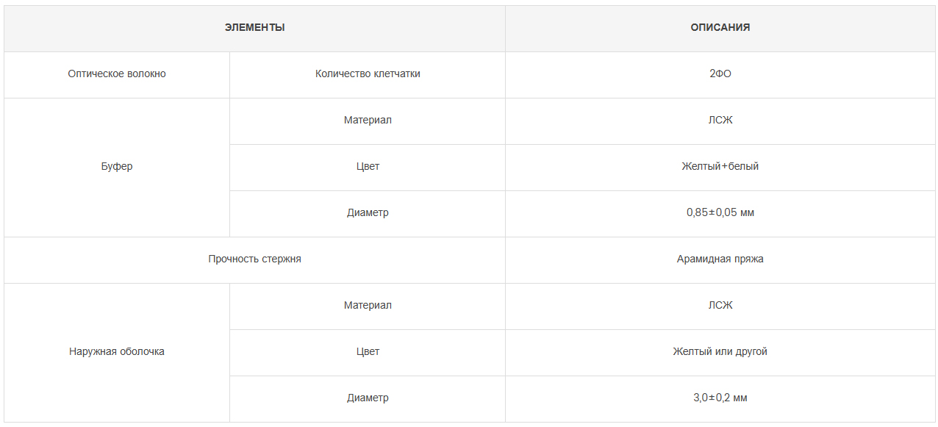Select the Наружная оболочка group cell

point(117,352)
